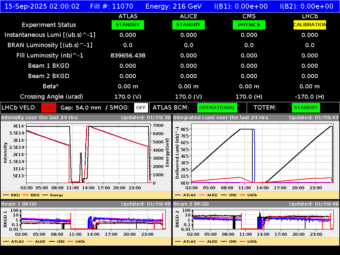Click the ATLAS column header
This screenshot has height=255, width=340.
(128, 16)
